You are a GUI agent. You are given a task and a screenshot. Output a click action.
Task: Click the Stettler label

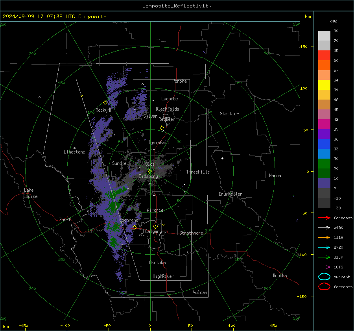click(x=229, y=114)
